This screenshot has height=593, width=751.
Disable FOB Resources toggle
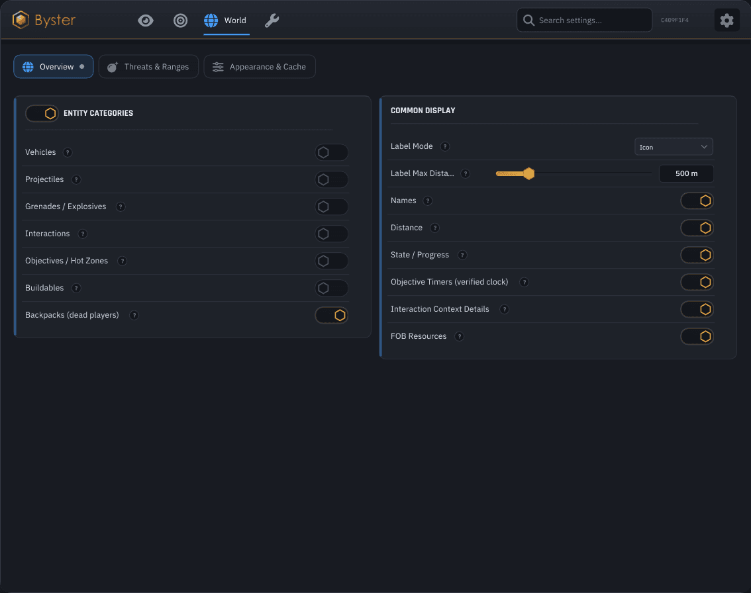click(x=697, y=336)
